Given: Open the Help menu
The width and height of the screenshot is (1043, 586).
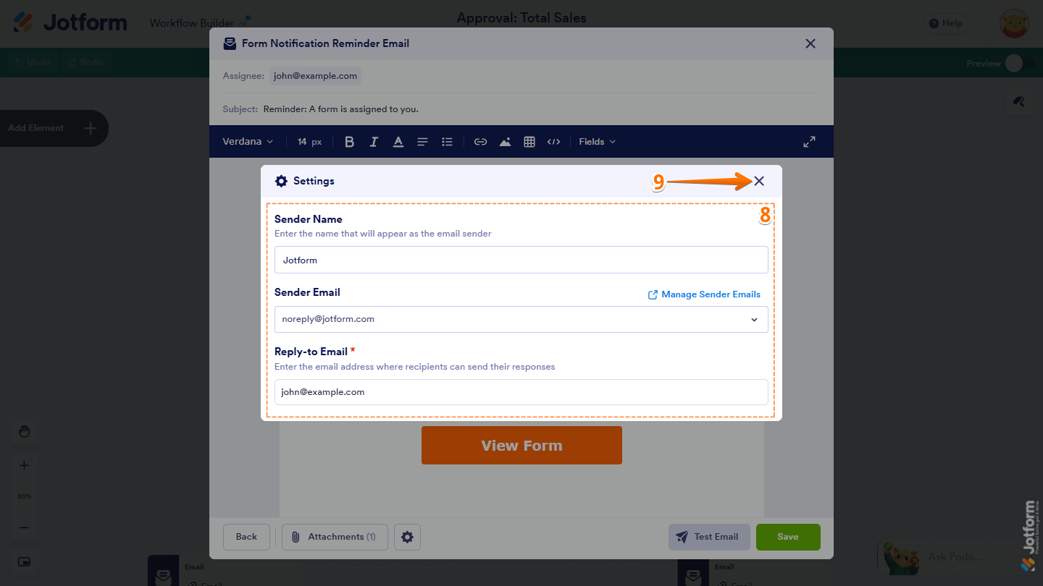Looking at the screenshot, I should 946,23.
